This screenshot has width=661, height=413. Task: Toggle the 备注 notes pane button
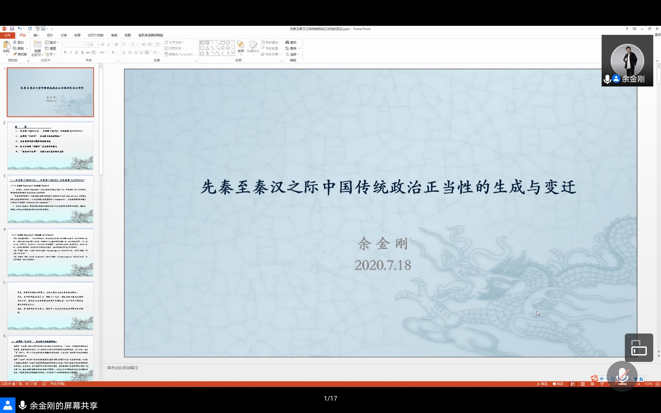pos(542,384)
